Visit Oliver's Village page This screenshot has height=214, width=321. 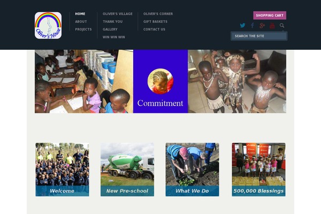118,14
